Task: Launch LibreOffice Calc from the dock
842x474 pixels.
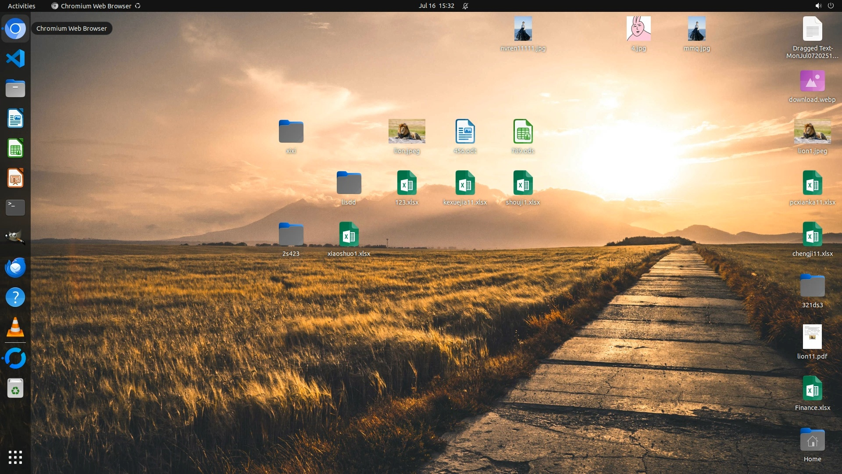Action: 15,148
